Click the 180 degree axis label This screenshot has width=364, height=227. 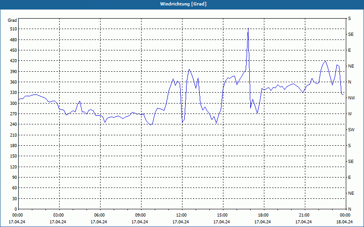click(x=14, y=146)
